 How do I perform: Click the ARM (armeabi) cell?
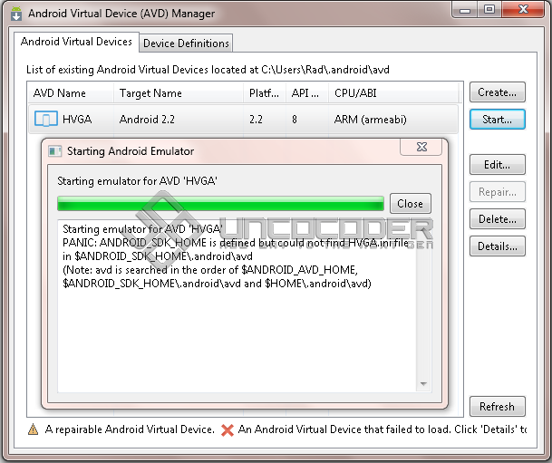point(371,120)
